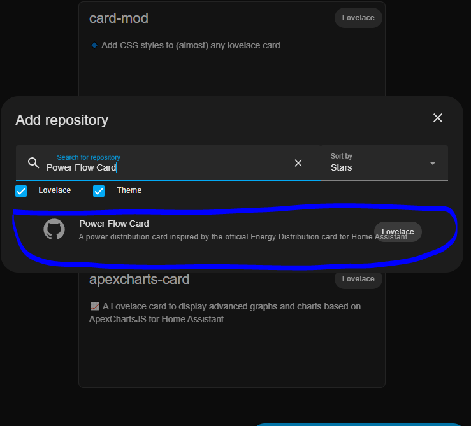This screenshot has height=426, width=471.
Task: Uncheck the Theme filter checkbox
Action: 99,191
